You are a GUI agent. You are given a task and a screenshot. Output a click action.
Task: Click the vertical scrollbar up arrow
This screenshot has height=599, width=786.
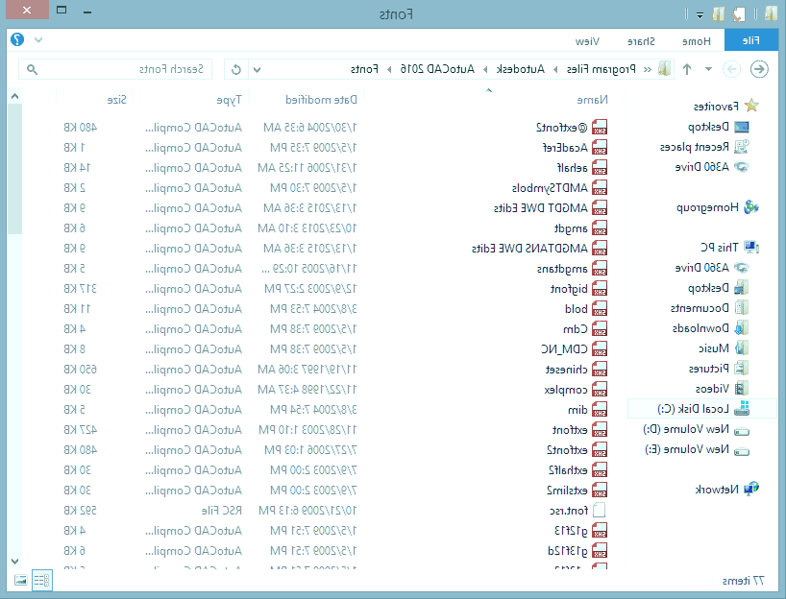tap(14, 96)
